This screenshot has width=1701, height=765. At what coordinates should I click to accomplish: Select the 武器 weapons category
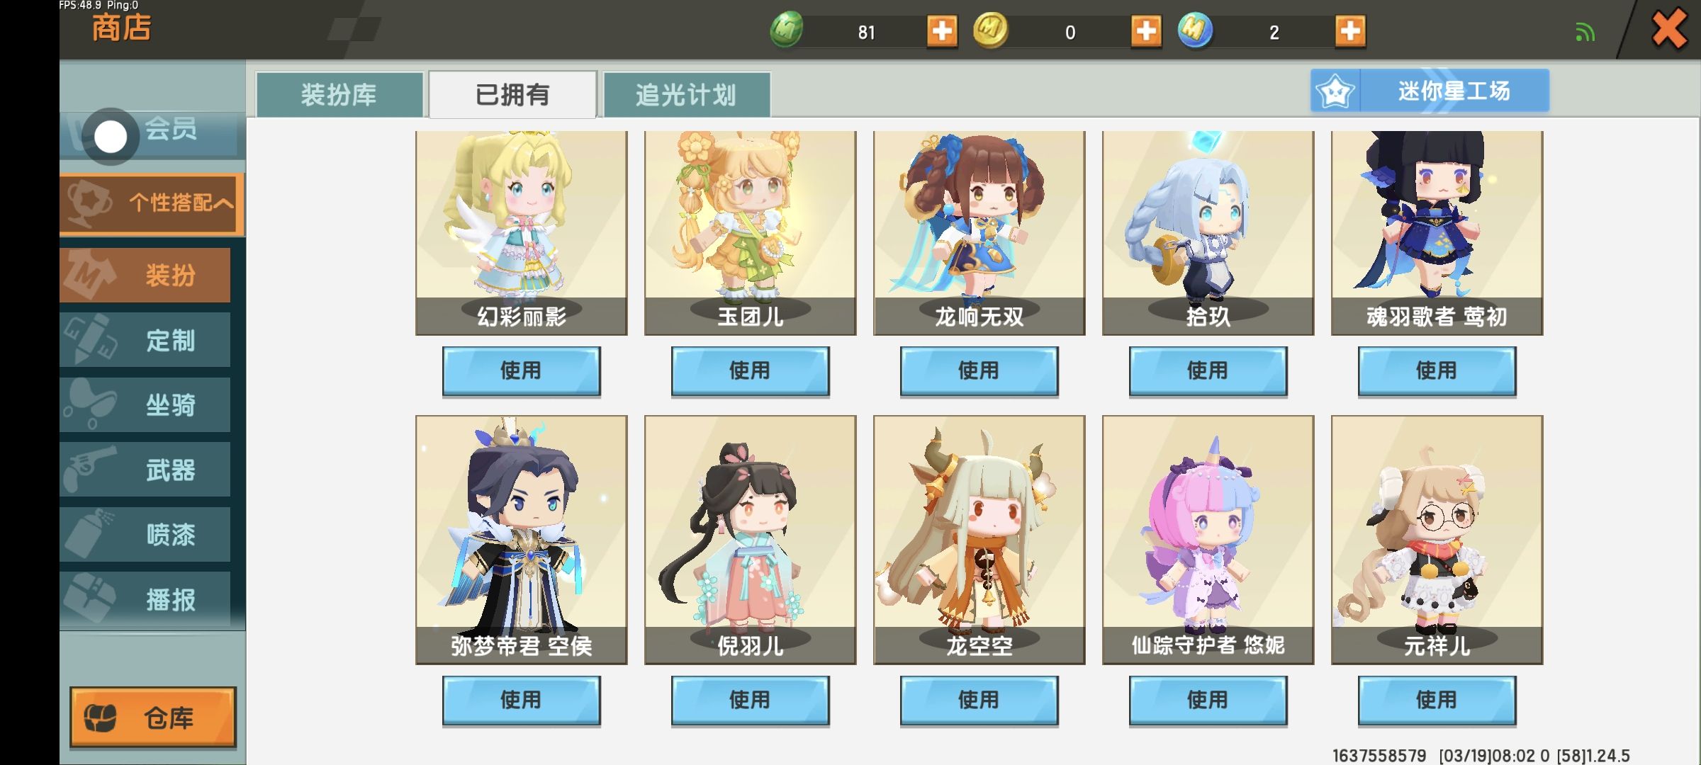click(145, 470)
